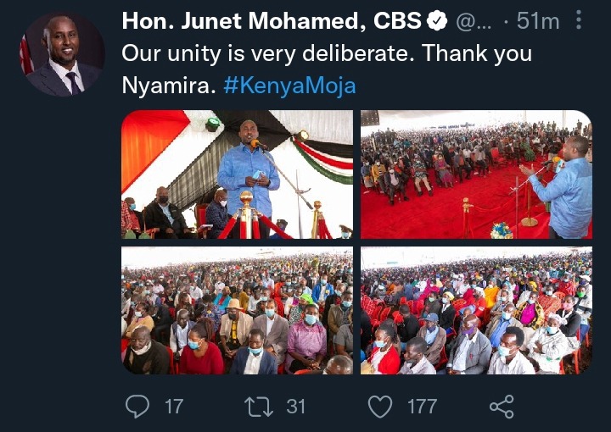Open the truncated @ username handle
Screen dimensions: 611x432
(474, 22)
